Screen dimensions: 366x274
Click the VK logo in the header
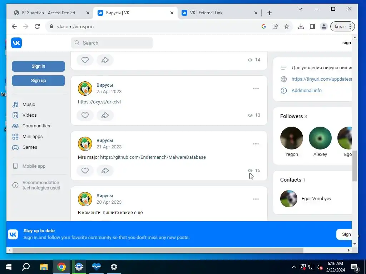tap(16, 43)
